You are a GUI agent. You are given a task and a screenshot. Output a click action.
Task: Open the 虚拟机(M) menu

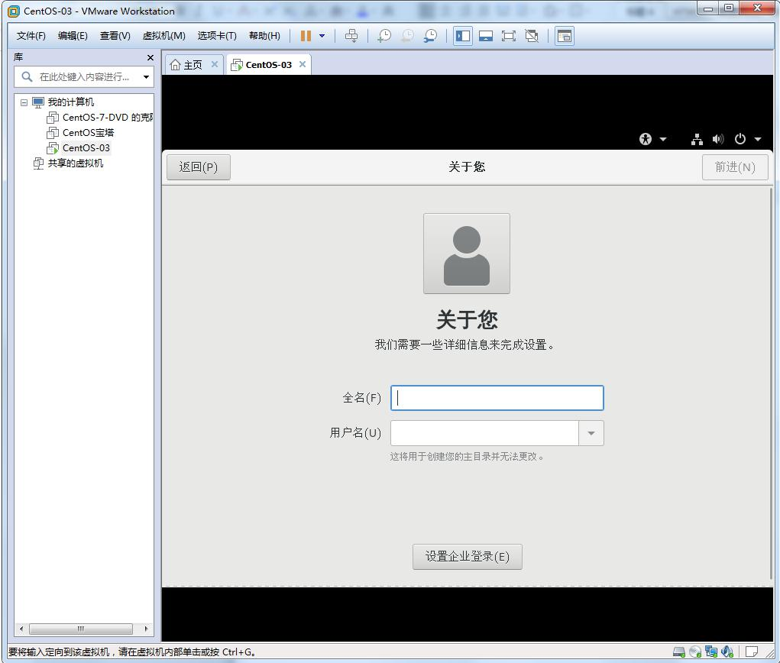click(163, 36)
